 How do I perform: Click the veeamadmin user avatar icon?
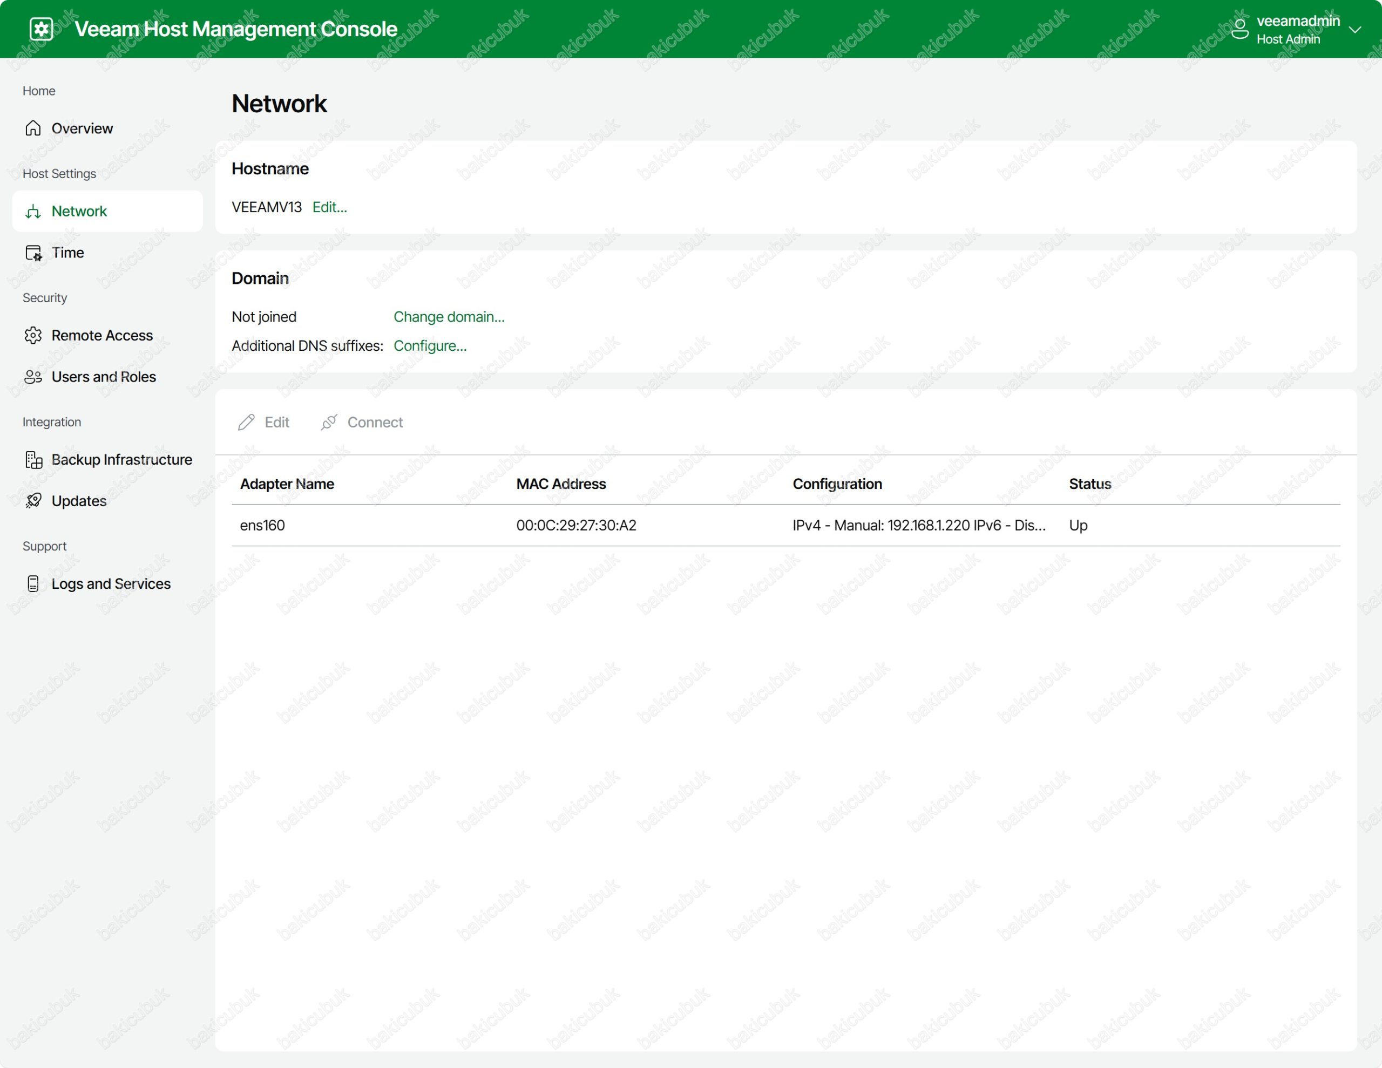click(x=1239, y=29)
